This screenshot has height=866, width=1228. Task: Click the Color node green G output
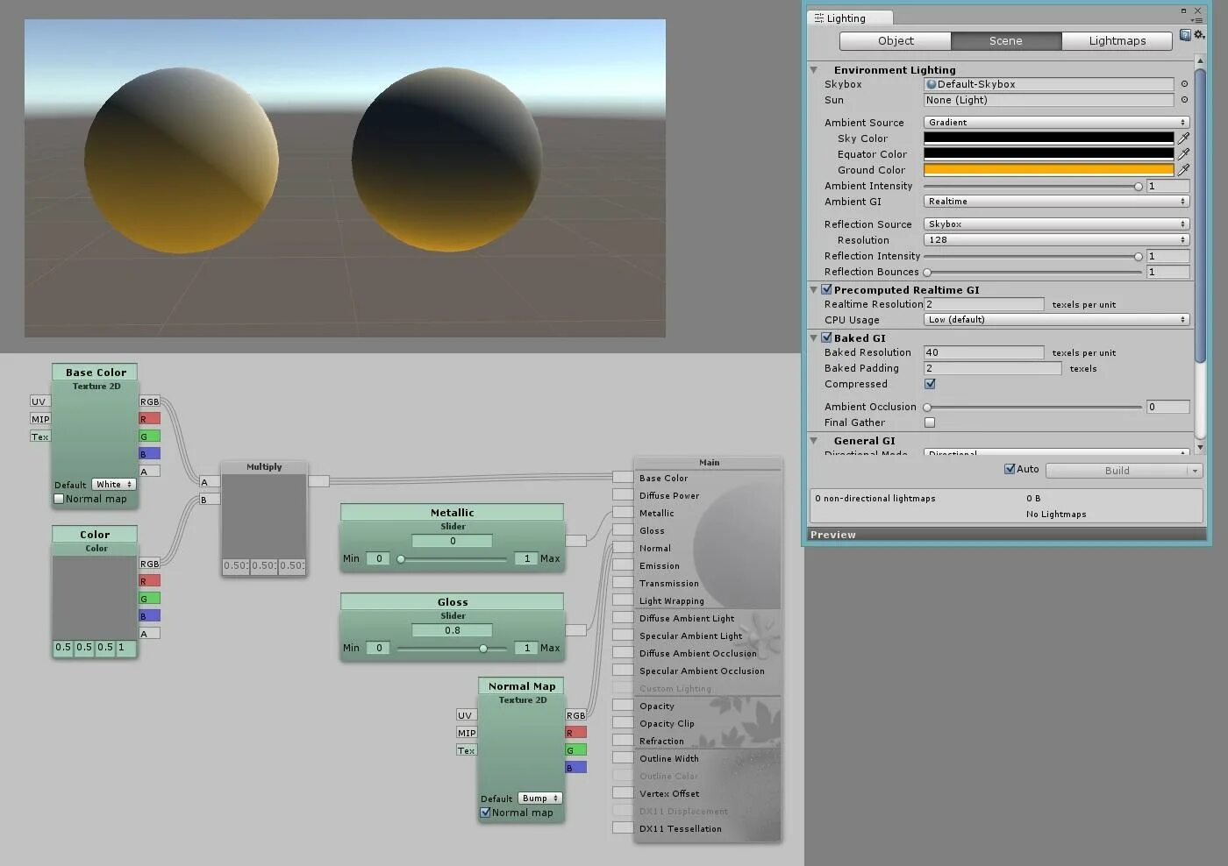pyautogui.click(x=149, y=599)
